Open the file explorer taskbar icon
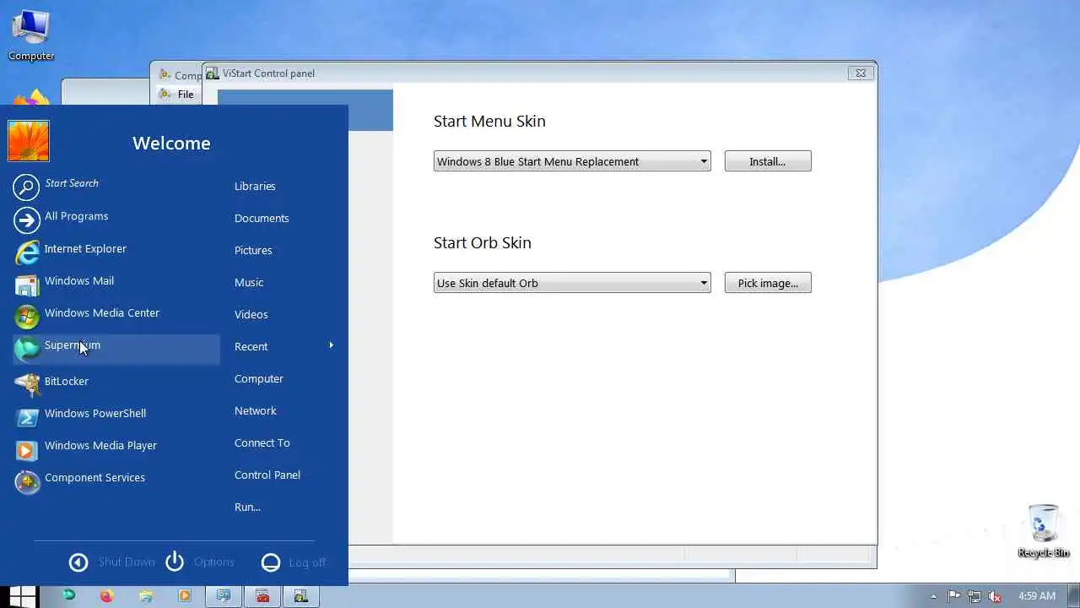The width and height of the screenshot is (1080, 608). (x=146, y=595)
